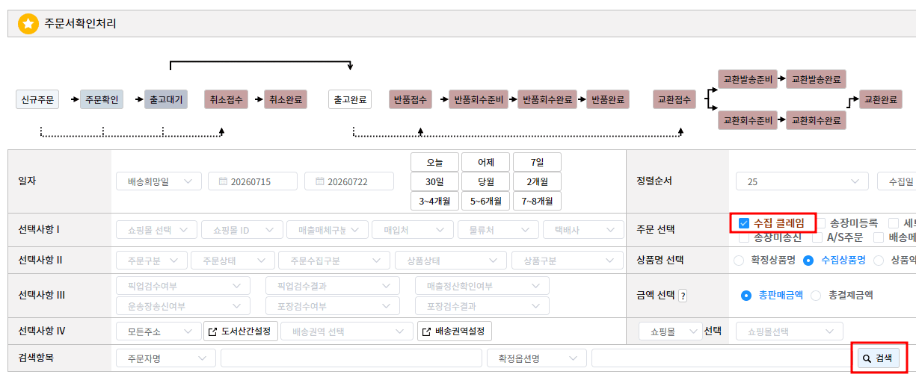916x380 pixels.
Task: Open 배송권역설정 settings button
Action: [x=455, y=331]
